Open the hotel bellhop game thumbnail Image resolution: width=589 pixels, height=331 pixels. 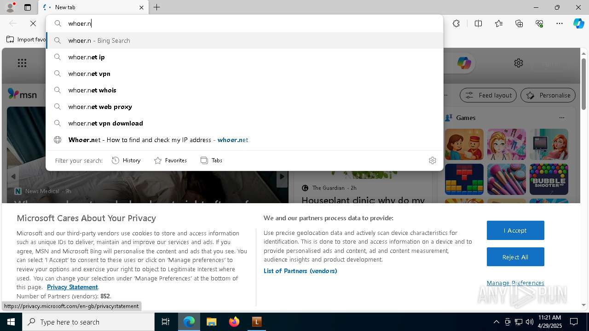[x=464, y=144]
